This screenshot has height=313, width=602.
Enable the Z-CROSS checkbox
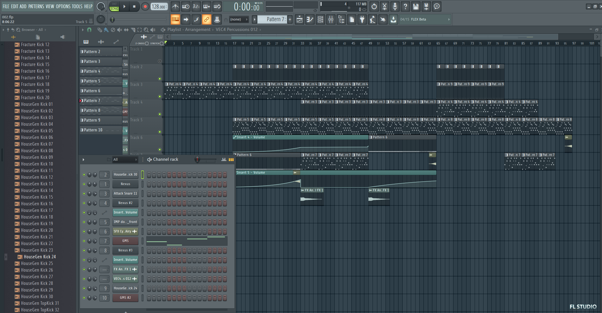tap(147, 43)
